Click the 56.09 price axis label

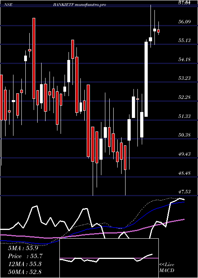185,21
